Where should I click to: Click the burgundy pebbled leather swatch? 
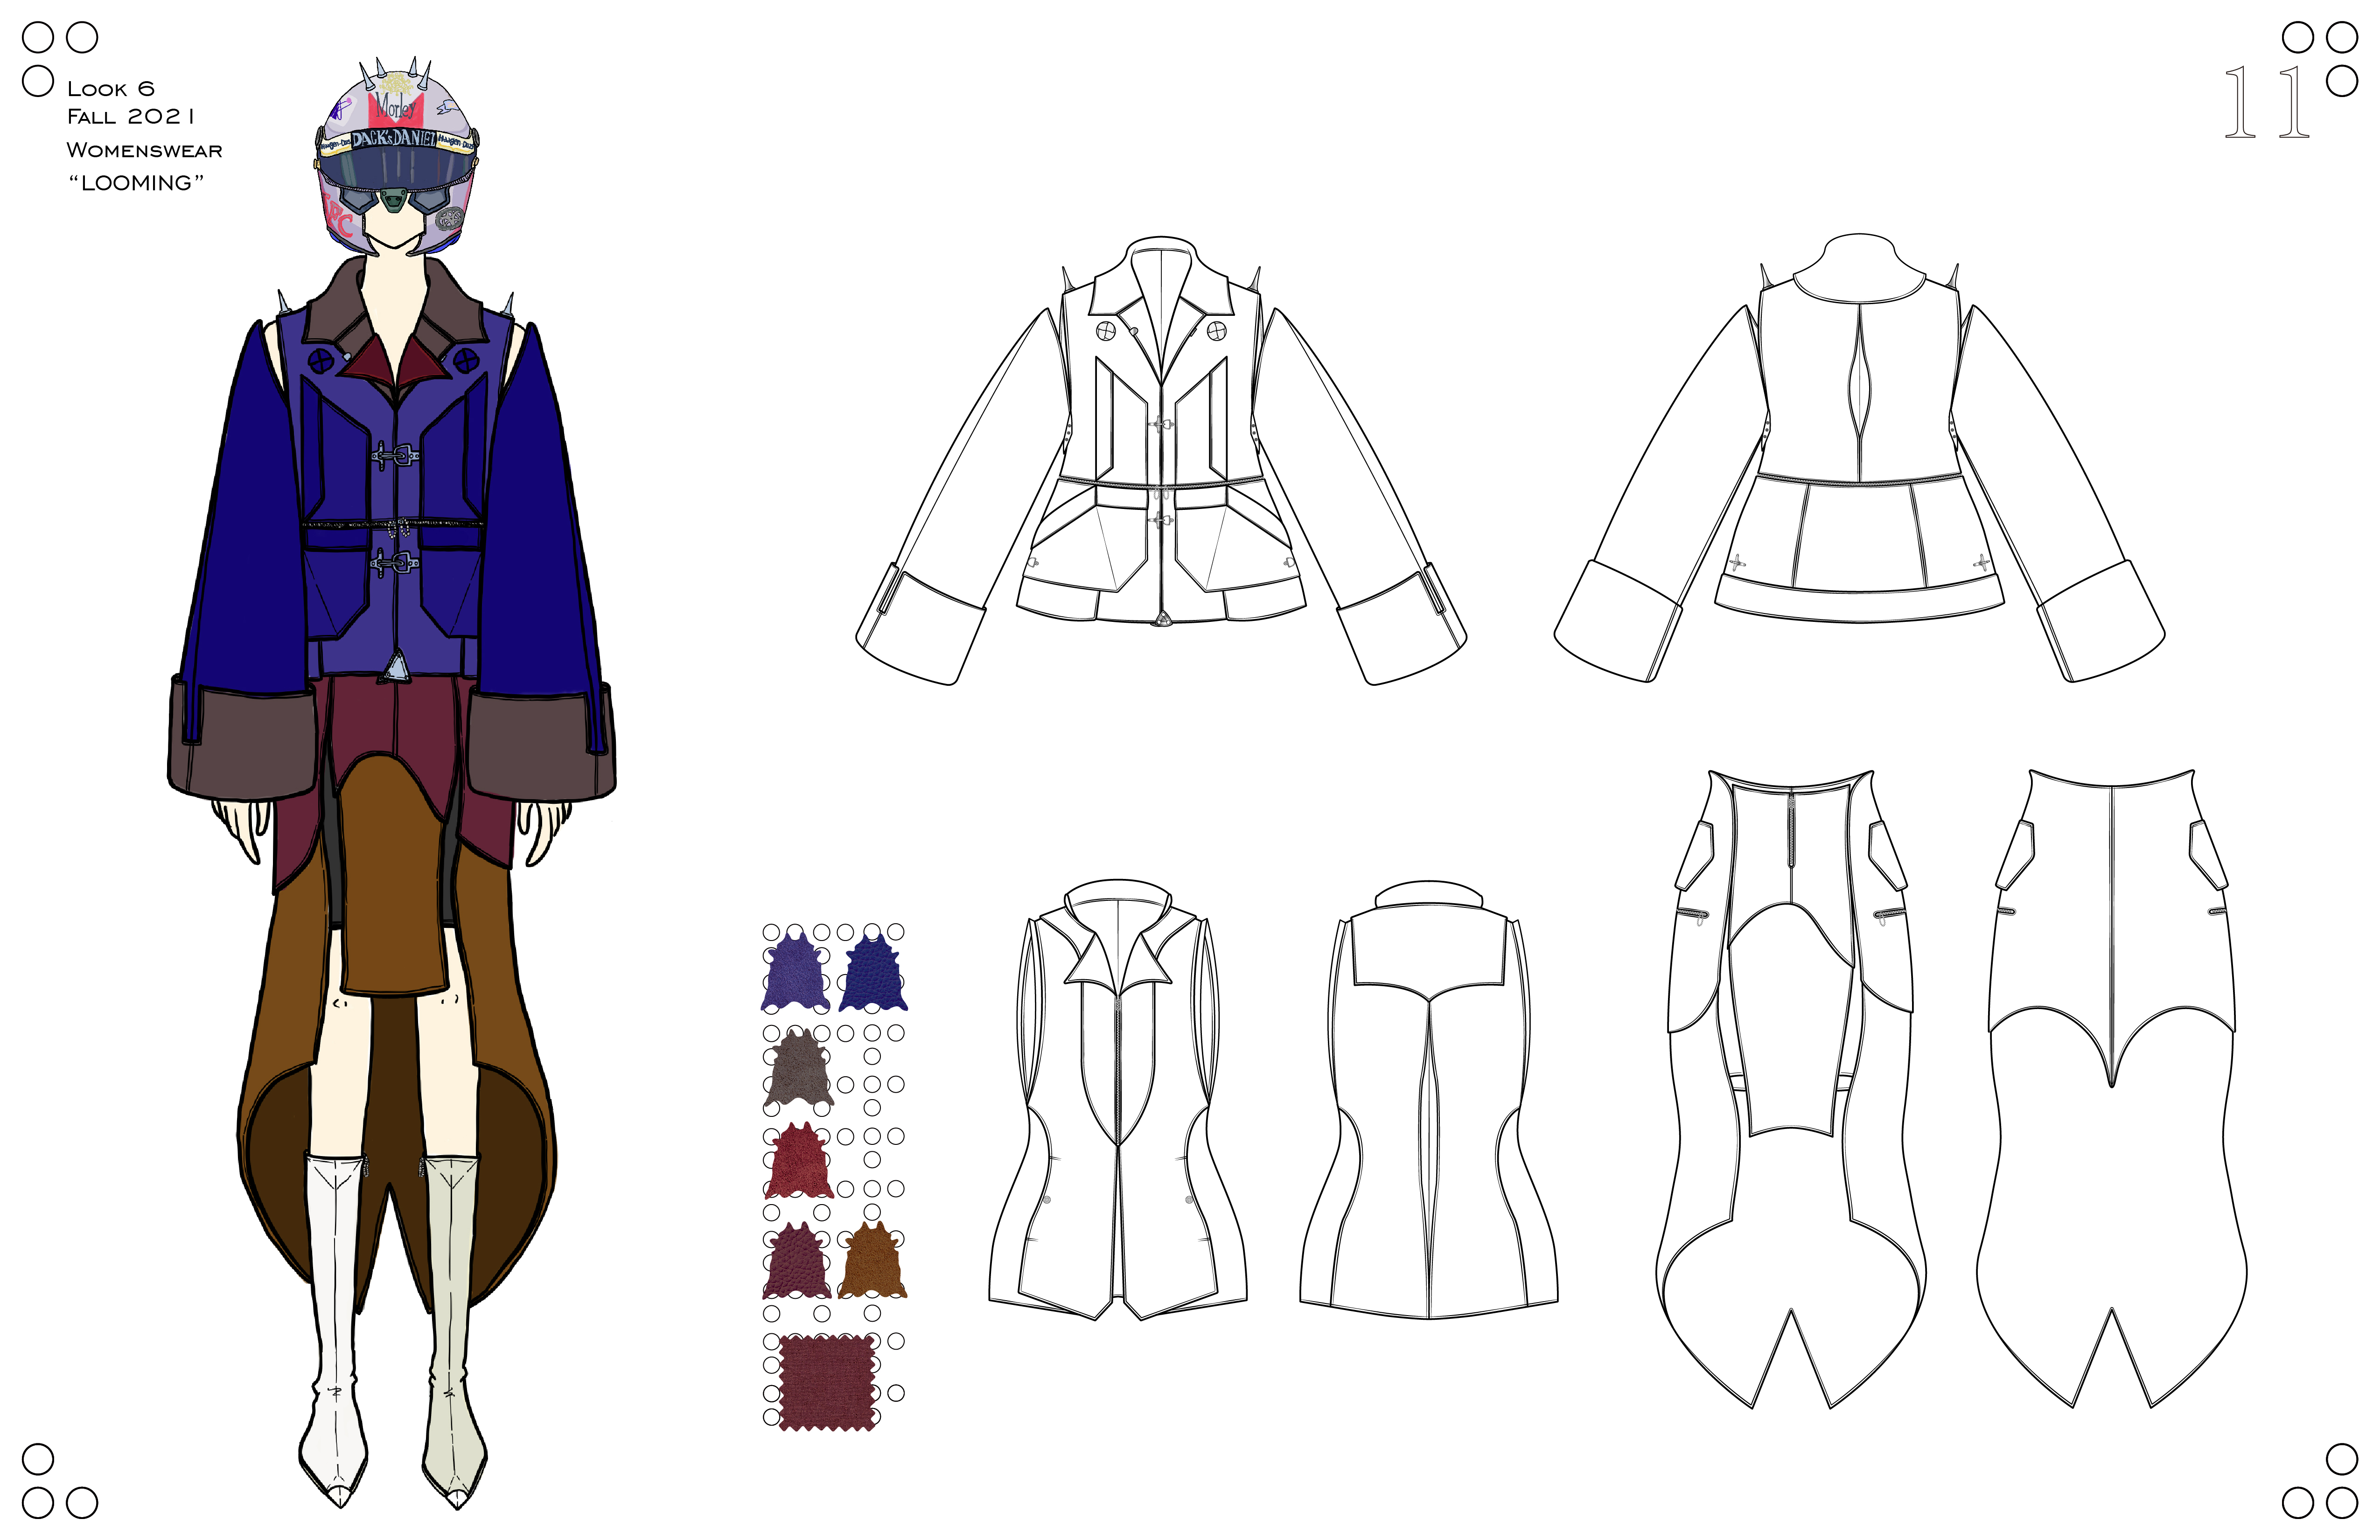pos(797,1262)
